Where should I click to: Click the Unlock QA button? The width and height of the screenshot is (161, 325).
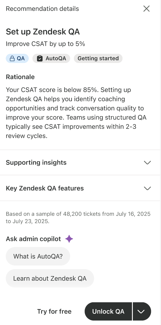[108, 311]
